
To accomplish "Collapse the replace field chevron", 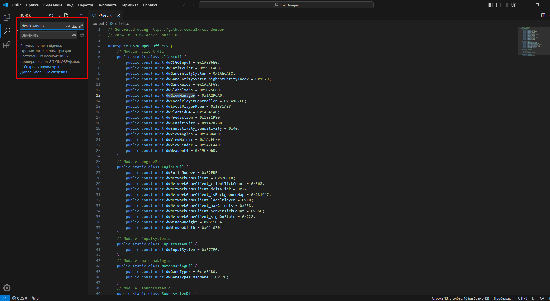I will [17, 30].
